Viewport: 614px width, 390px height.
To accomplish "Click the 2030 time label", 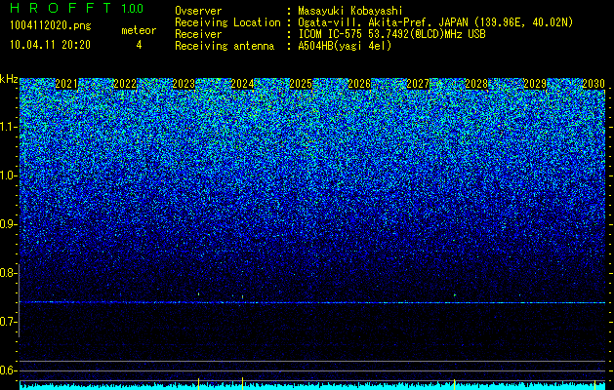I will [594, 84].
